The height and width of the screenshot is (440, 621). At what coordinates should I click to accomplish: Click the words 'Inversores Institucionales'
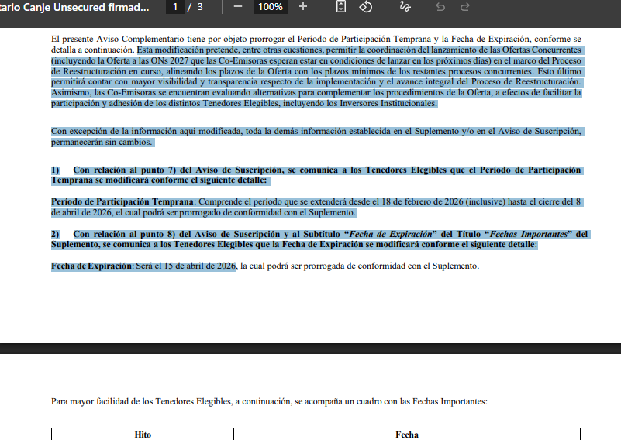(388, 103)
